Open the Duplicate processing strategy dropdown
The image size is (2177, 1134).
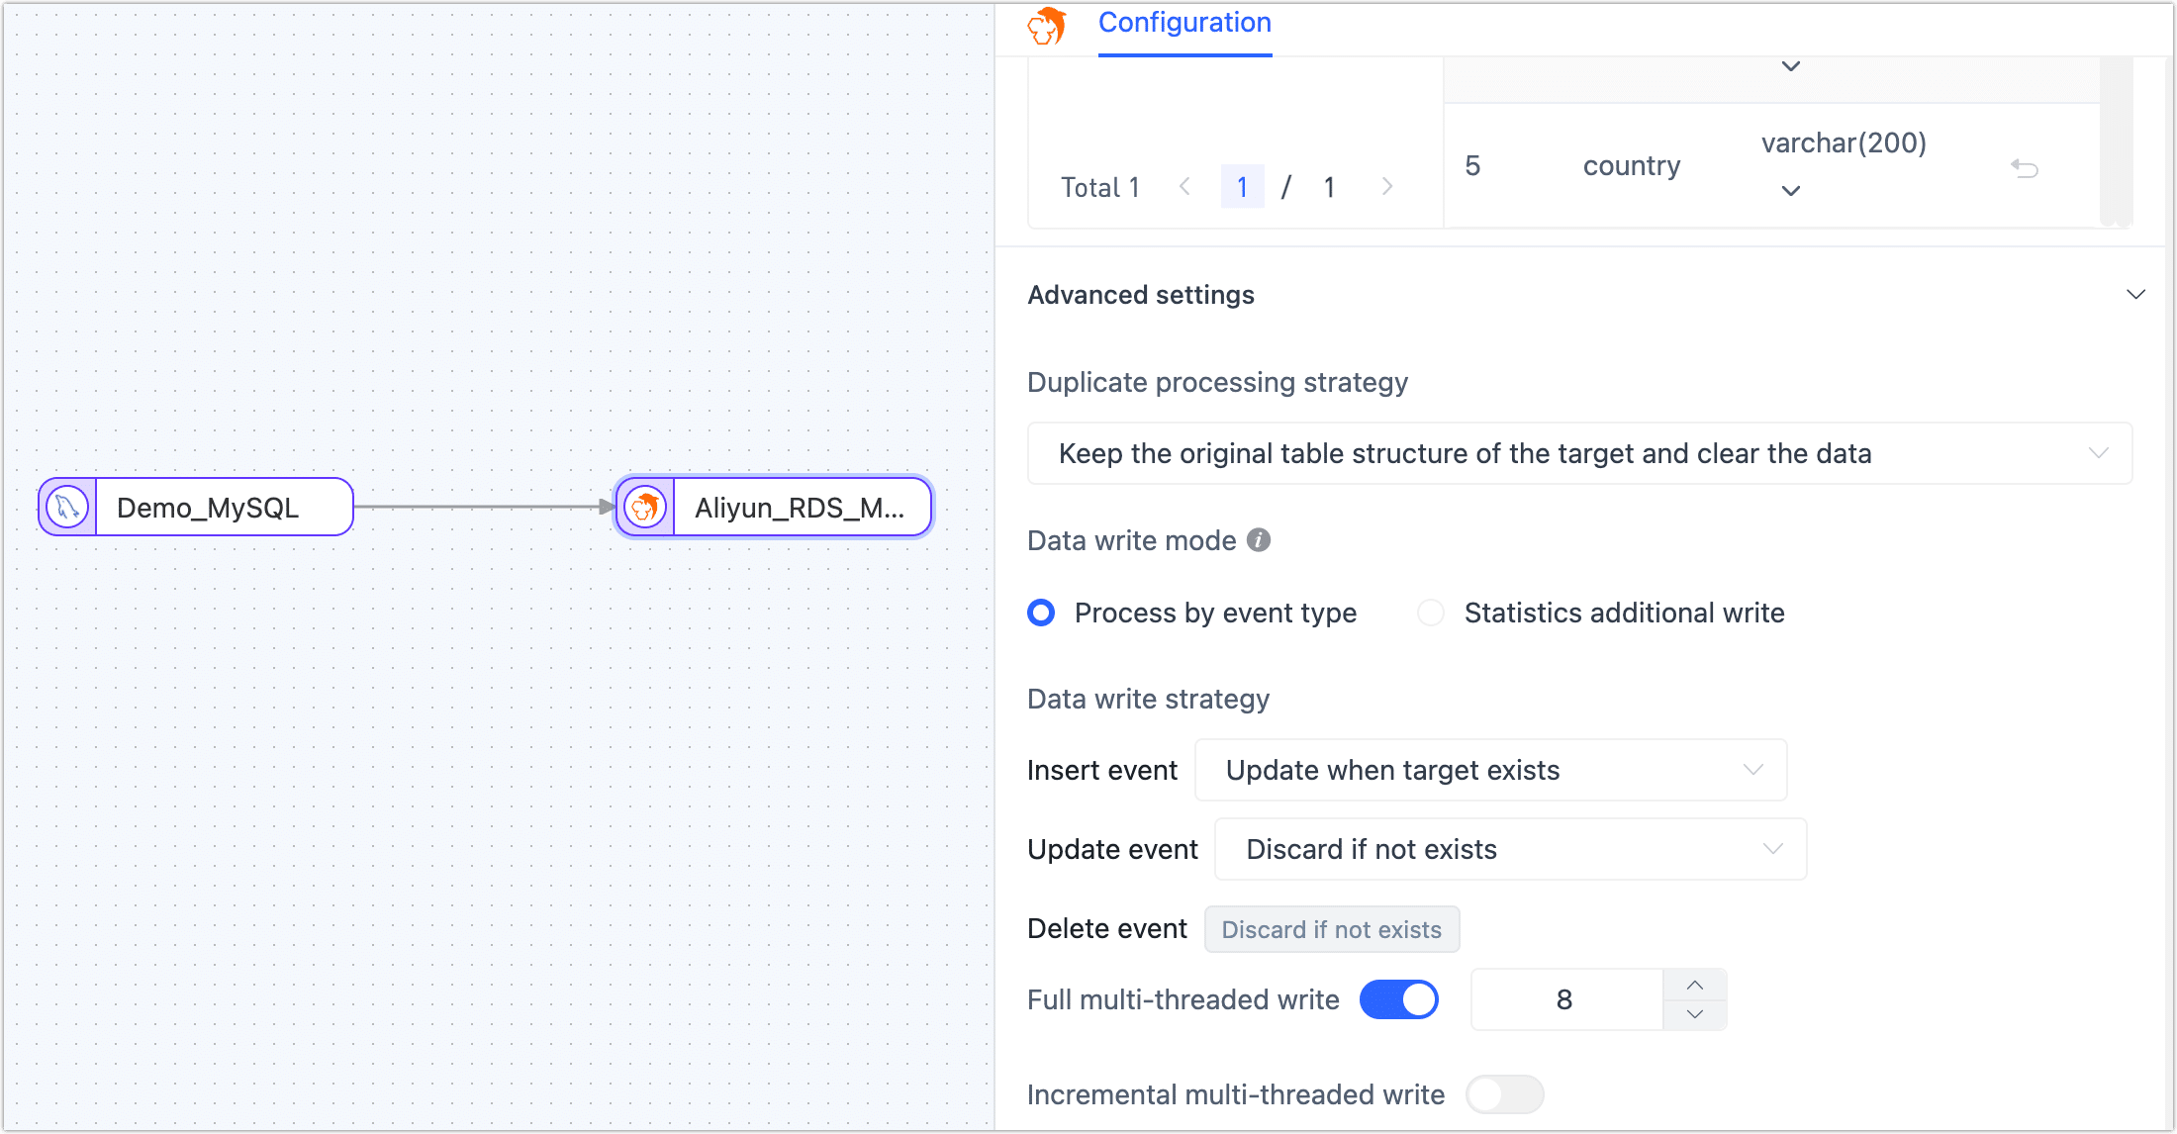[x=1579, y=453]
